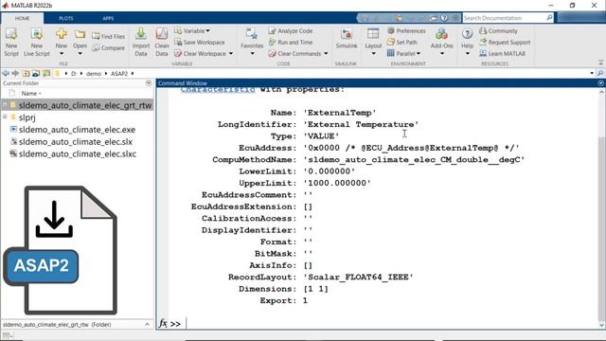Expand sldemo_auto_climate_elec_grt_rtw folder
This screenshot has height=341, width=606.
pos(5,105)
